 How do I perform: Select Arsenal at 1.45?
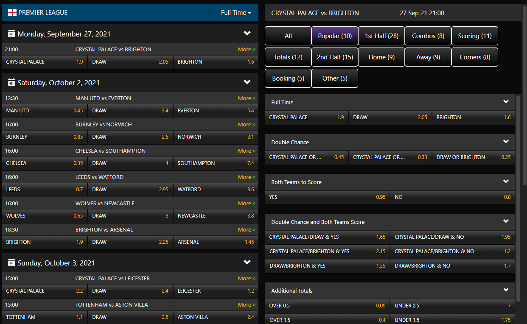coord(216,242)
